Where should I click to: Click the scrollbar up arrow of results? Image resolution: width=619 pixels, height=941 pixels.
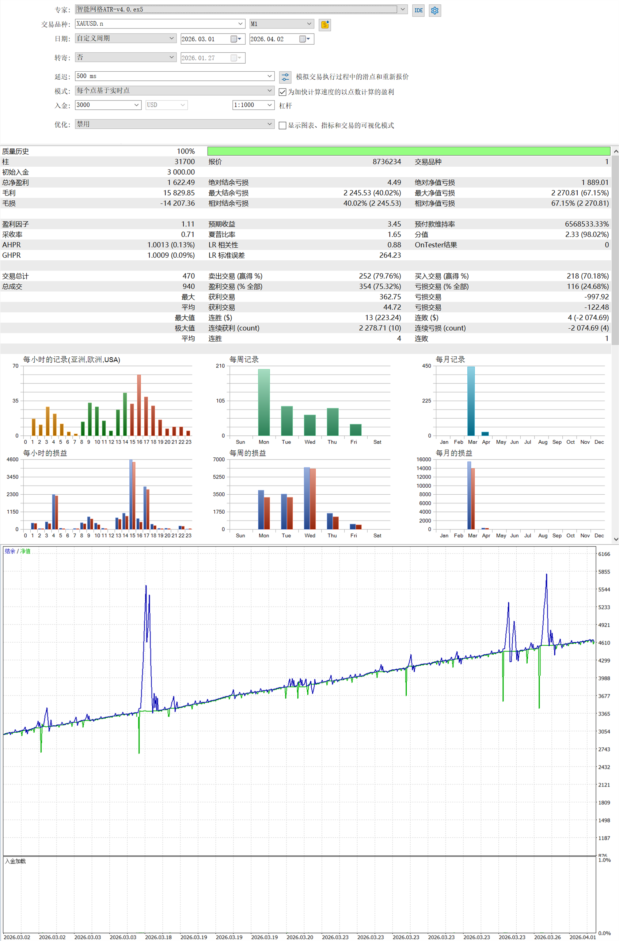pos(615,151)
